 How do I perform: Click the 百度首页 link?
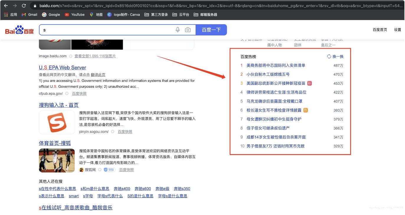pos(380,30)
